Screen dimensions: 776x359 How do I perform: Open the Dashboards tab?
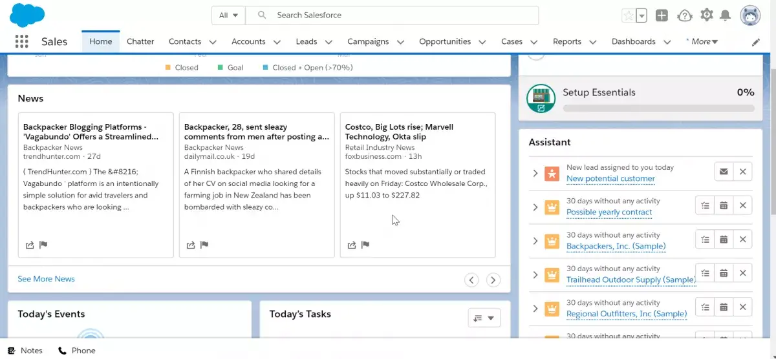(x=634, y=41)
